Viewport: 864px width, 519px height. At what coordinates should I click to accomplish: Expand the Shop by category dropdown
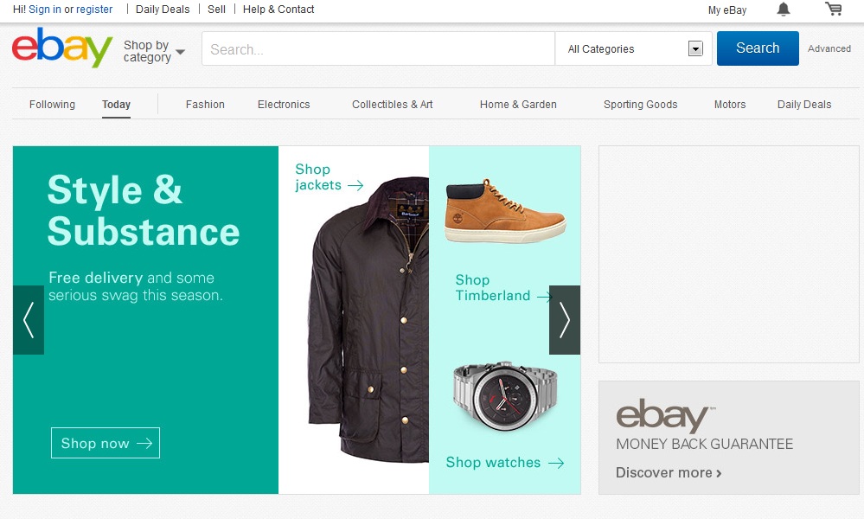coord(154,51)
